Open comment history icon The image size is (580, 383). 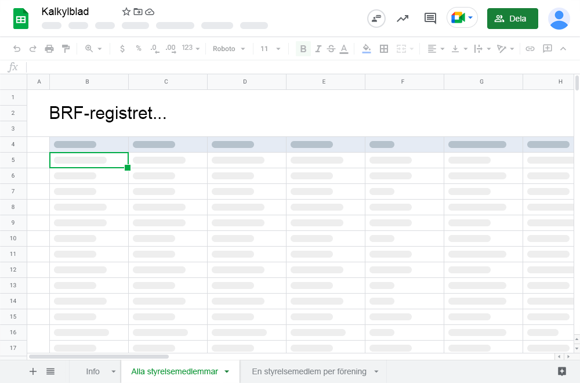430,18
